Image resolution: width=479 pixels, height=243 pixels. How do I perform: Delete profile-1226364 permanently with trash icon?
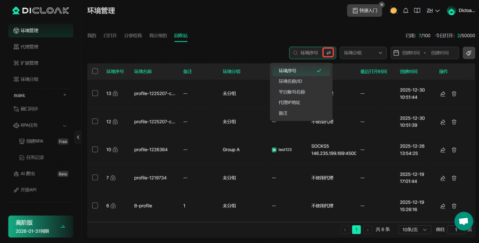[x=454, y=150]
